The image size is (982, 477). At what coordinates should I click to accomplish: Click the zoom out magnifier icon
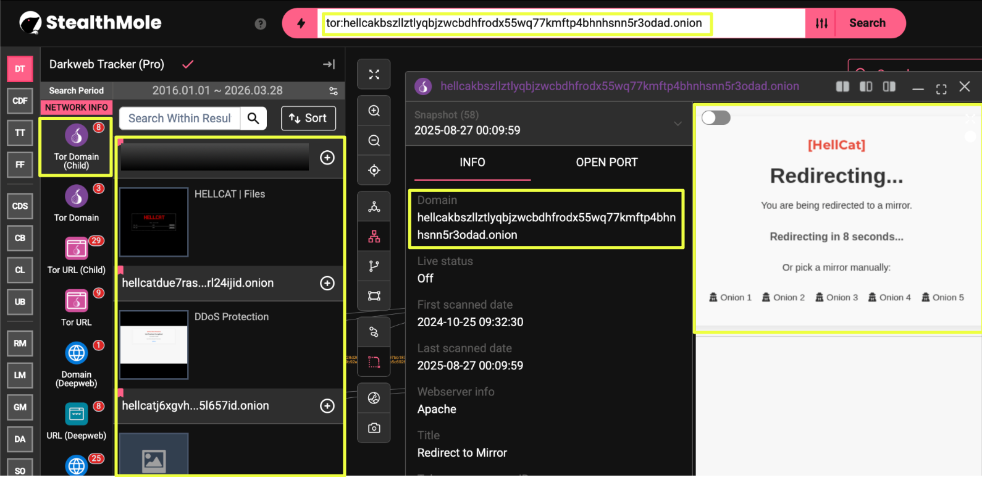tap(374, 141)
